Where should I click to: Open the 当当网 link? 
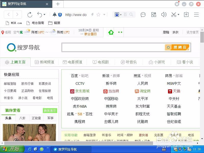pyautogui.click(x=111, y=91)
